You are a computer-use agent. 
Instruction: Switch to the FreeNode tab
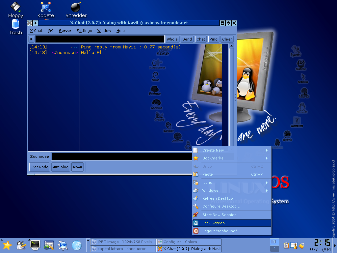pos(39,167)
